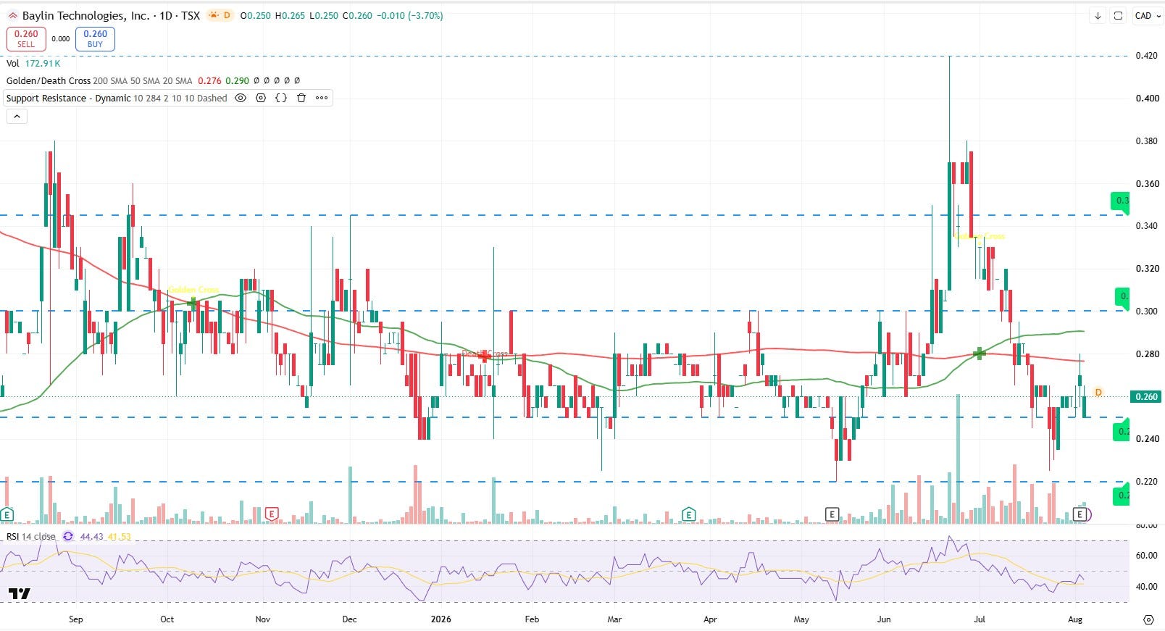Click the 0.320 price scale label
Screen dimensions: 1165x631
(1146, 269)
